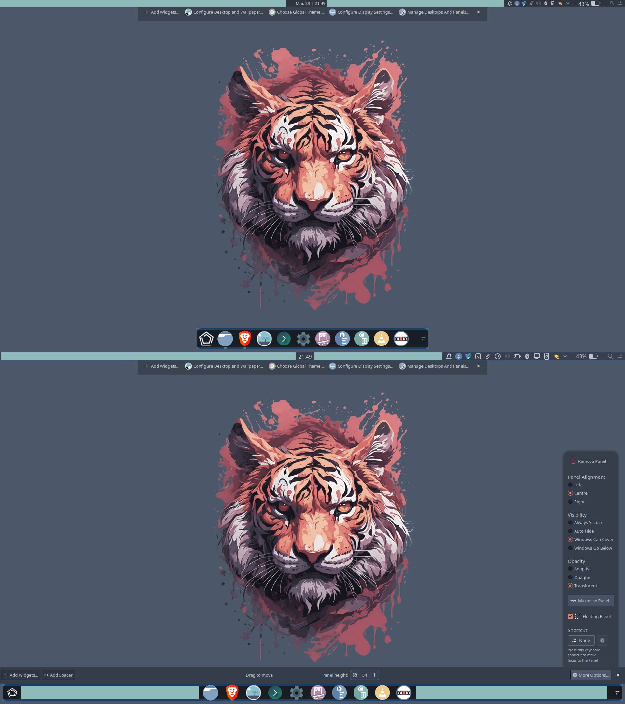Choose Opaque opacity option

click(570, 577)
